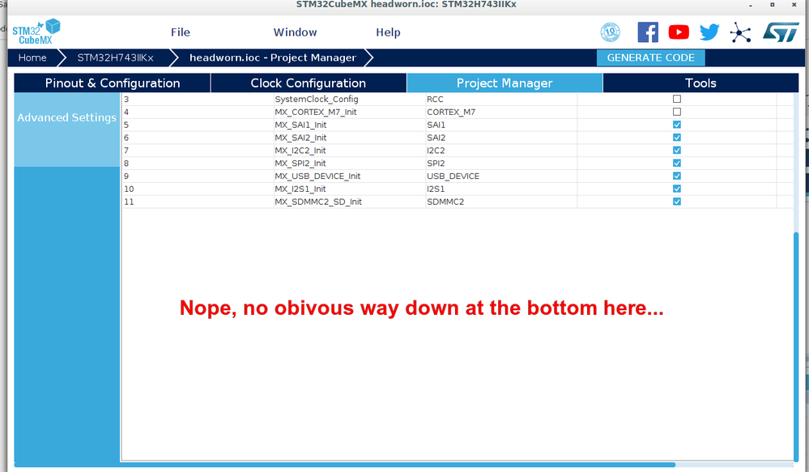Click the ST logo icon
The height and width of the screenshot is (472, 809).
click(781, 32)
